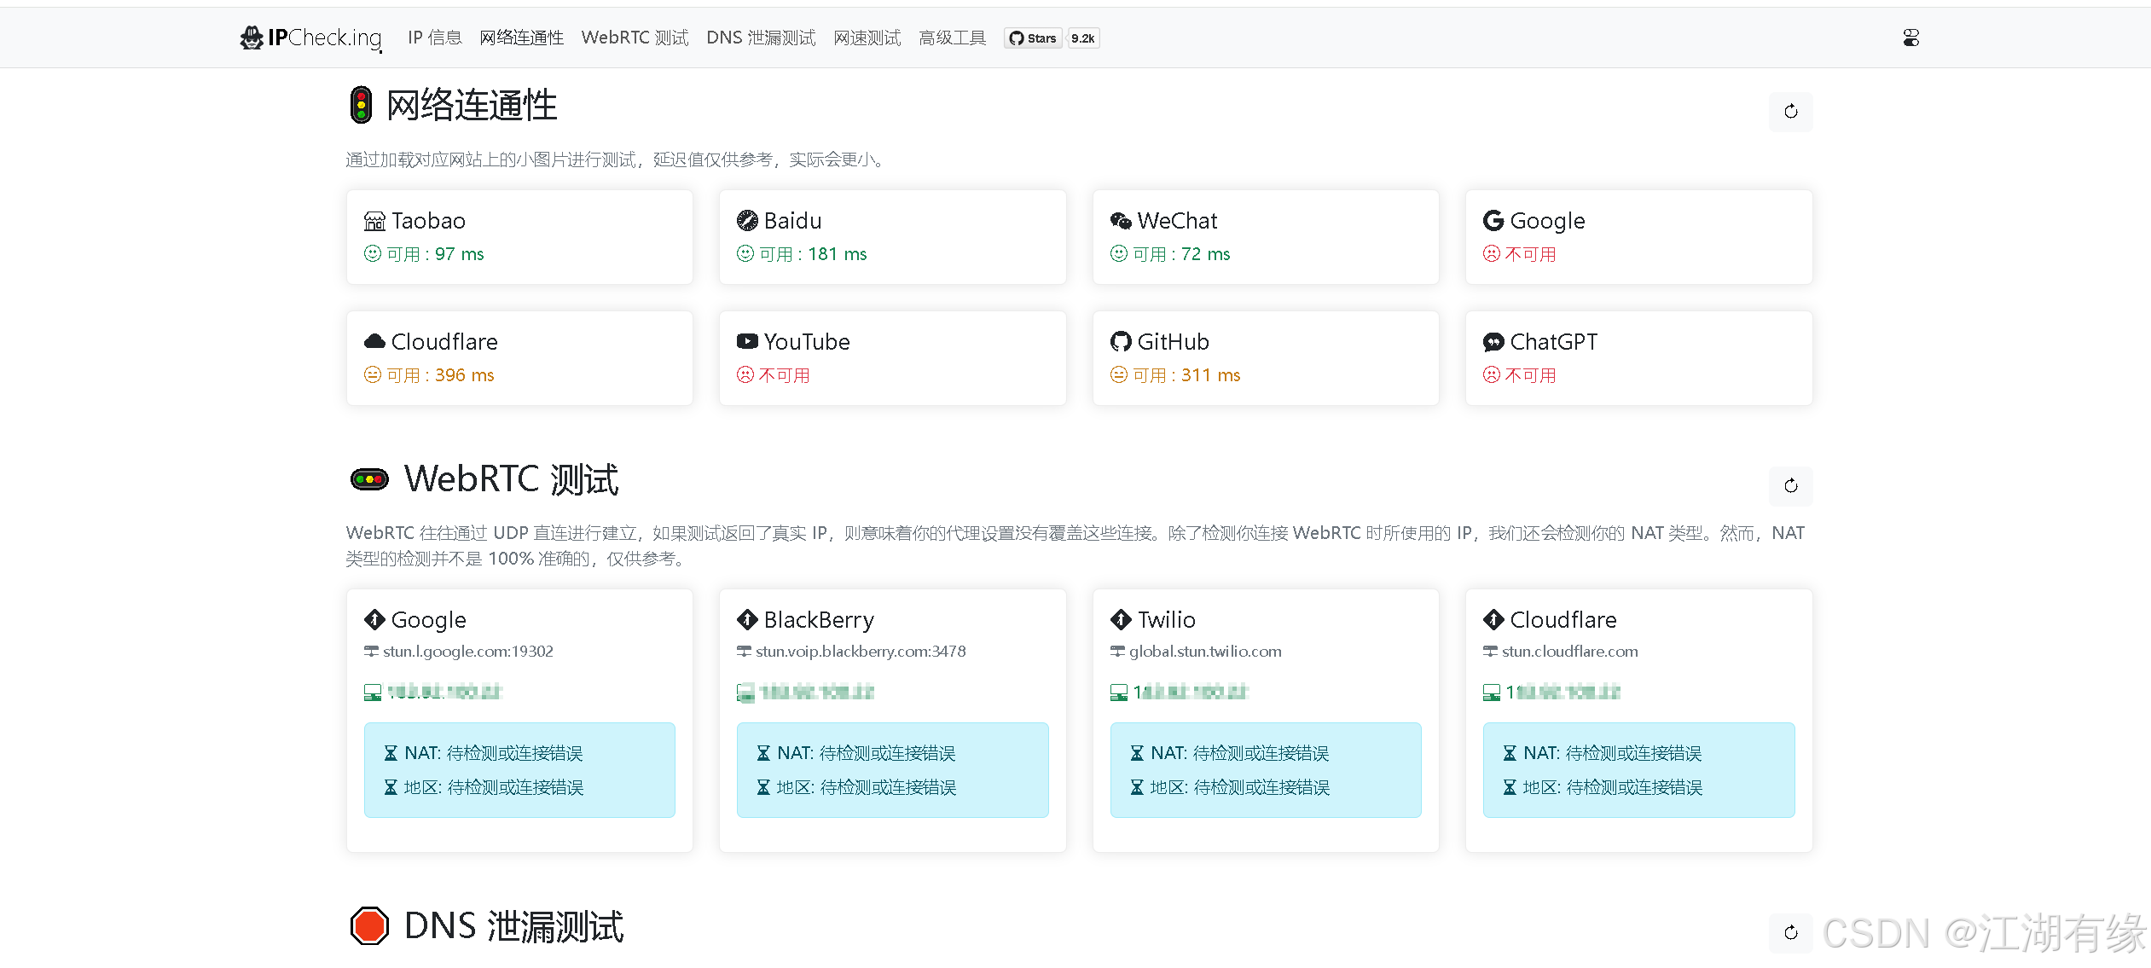This screenshot has width=2151, height=968.
Task: Click the blurred IP under Twilio STUN
Action: tap(1190, 693)
